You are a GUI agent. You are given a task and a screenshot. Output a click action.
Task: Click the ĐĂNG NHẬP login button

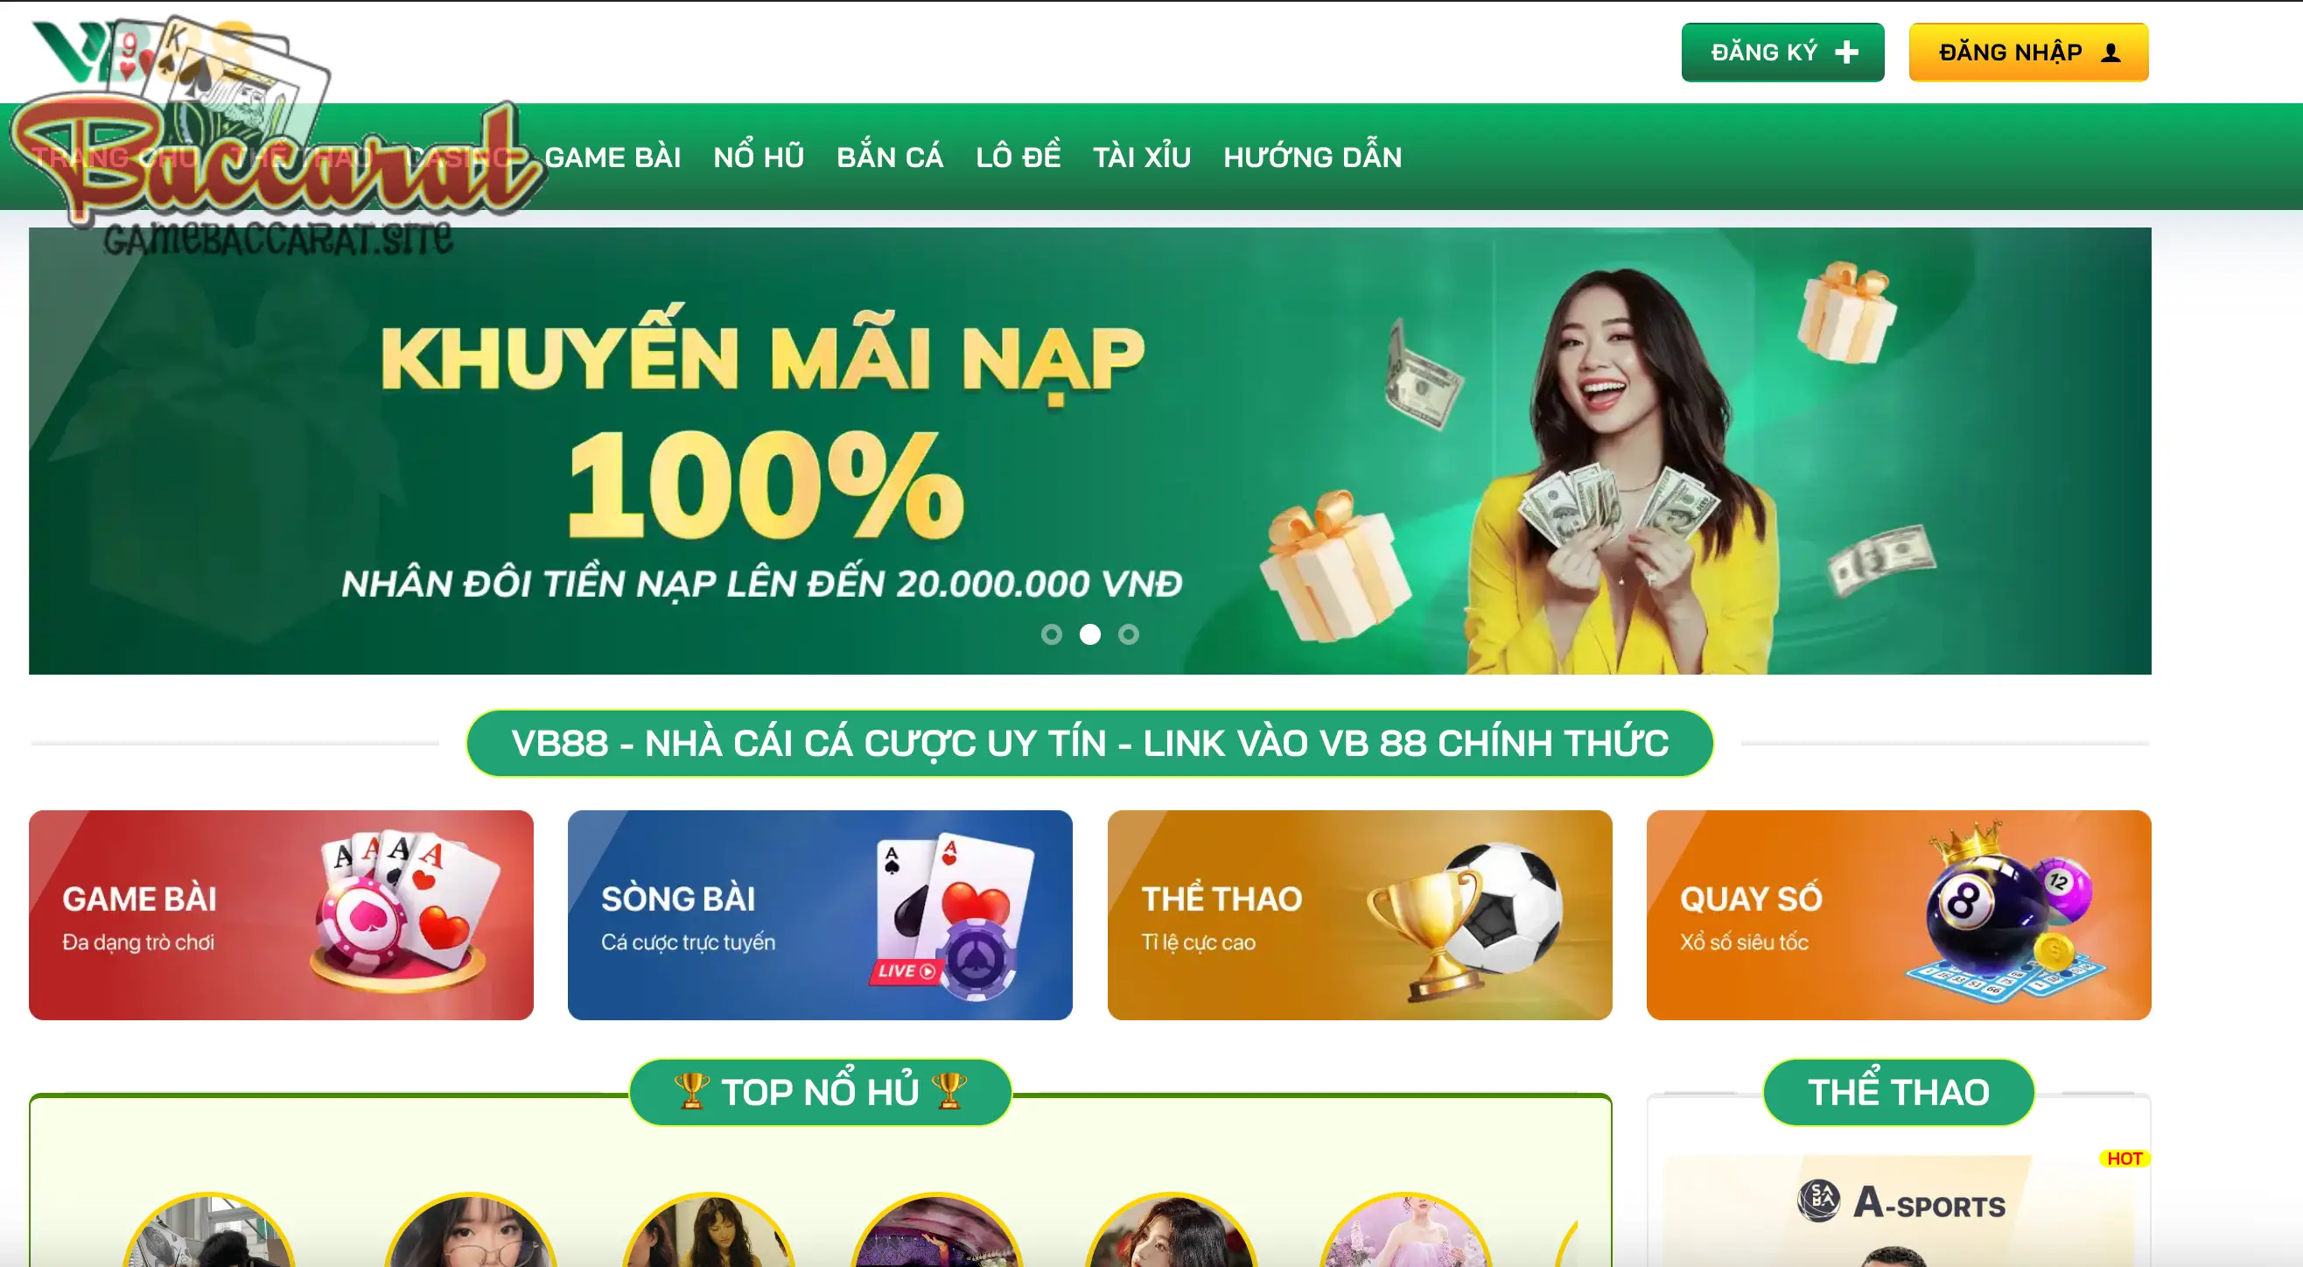(2028, 52)
